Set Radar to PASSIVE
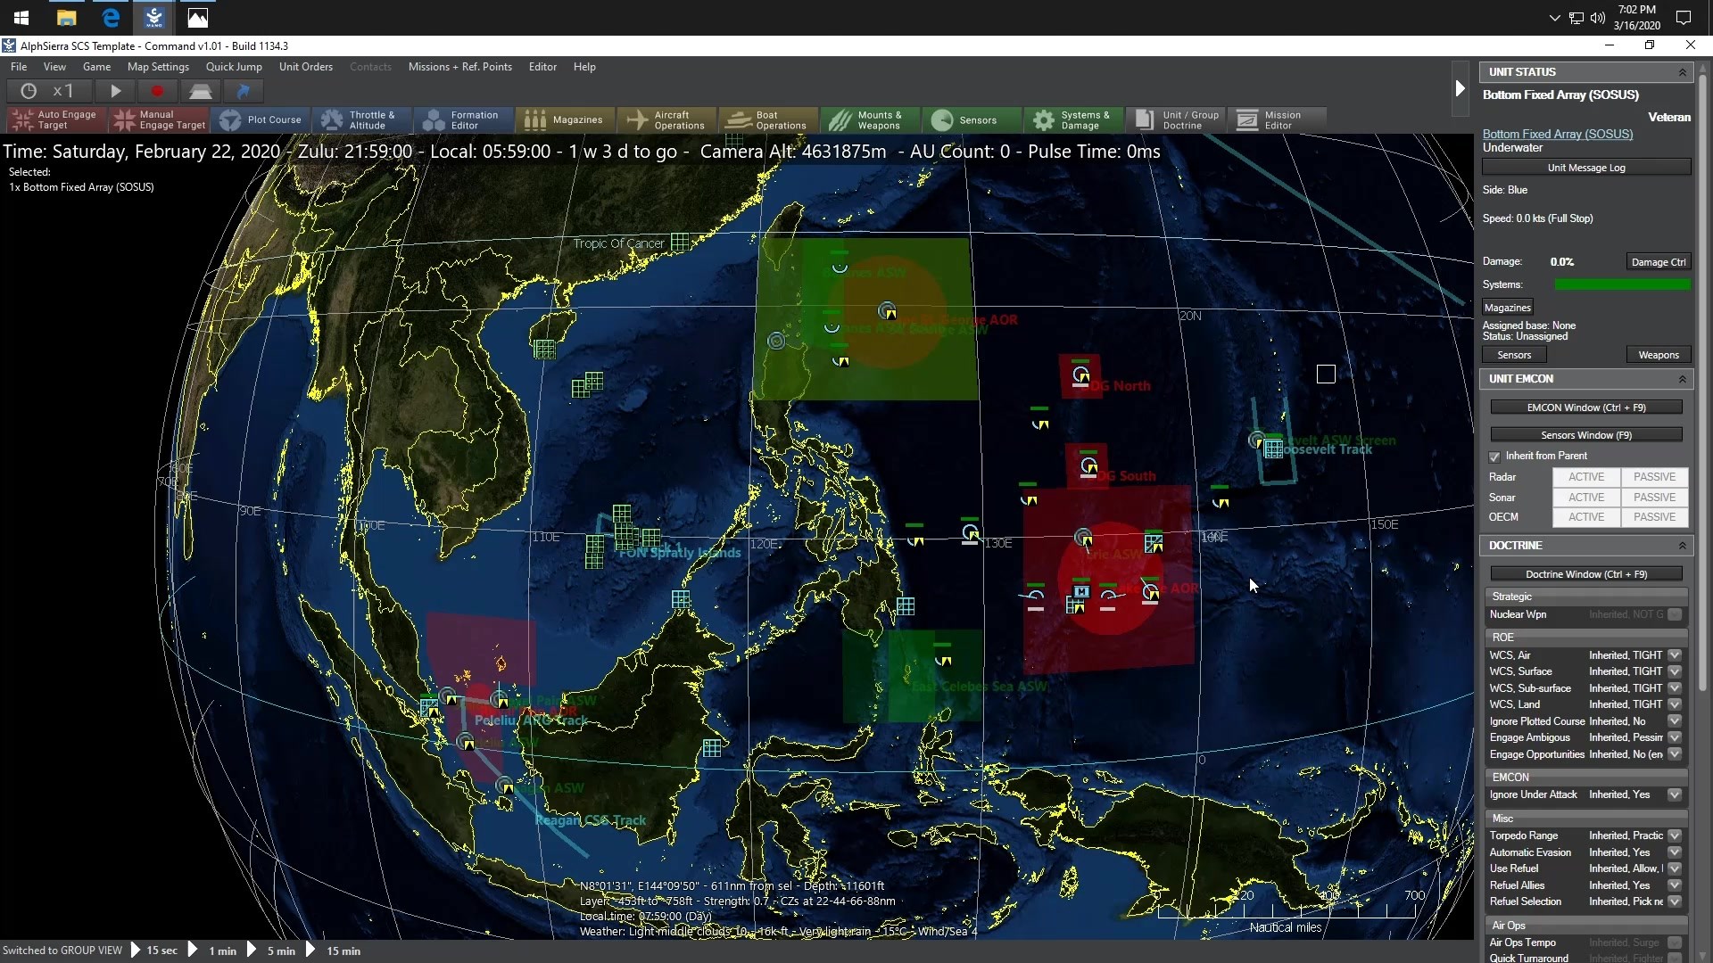 1654,477
